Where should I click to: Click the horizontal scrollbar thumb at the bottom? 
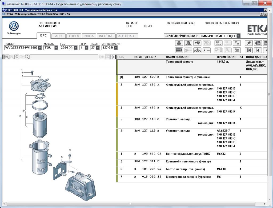[x=131, y=204]
